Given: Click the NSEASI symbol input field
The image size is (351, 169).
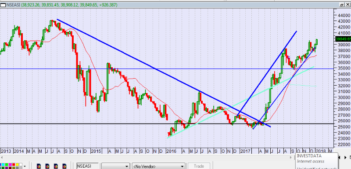Looking at the screenshot, I should coord(87,166).
